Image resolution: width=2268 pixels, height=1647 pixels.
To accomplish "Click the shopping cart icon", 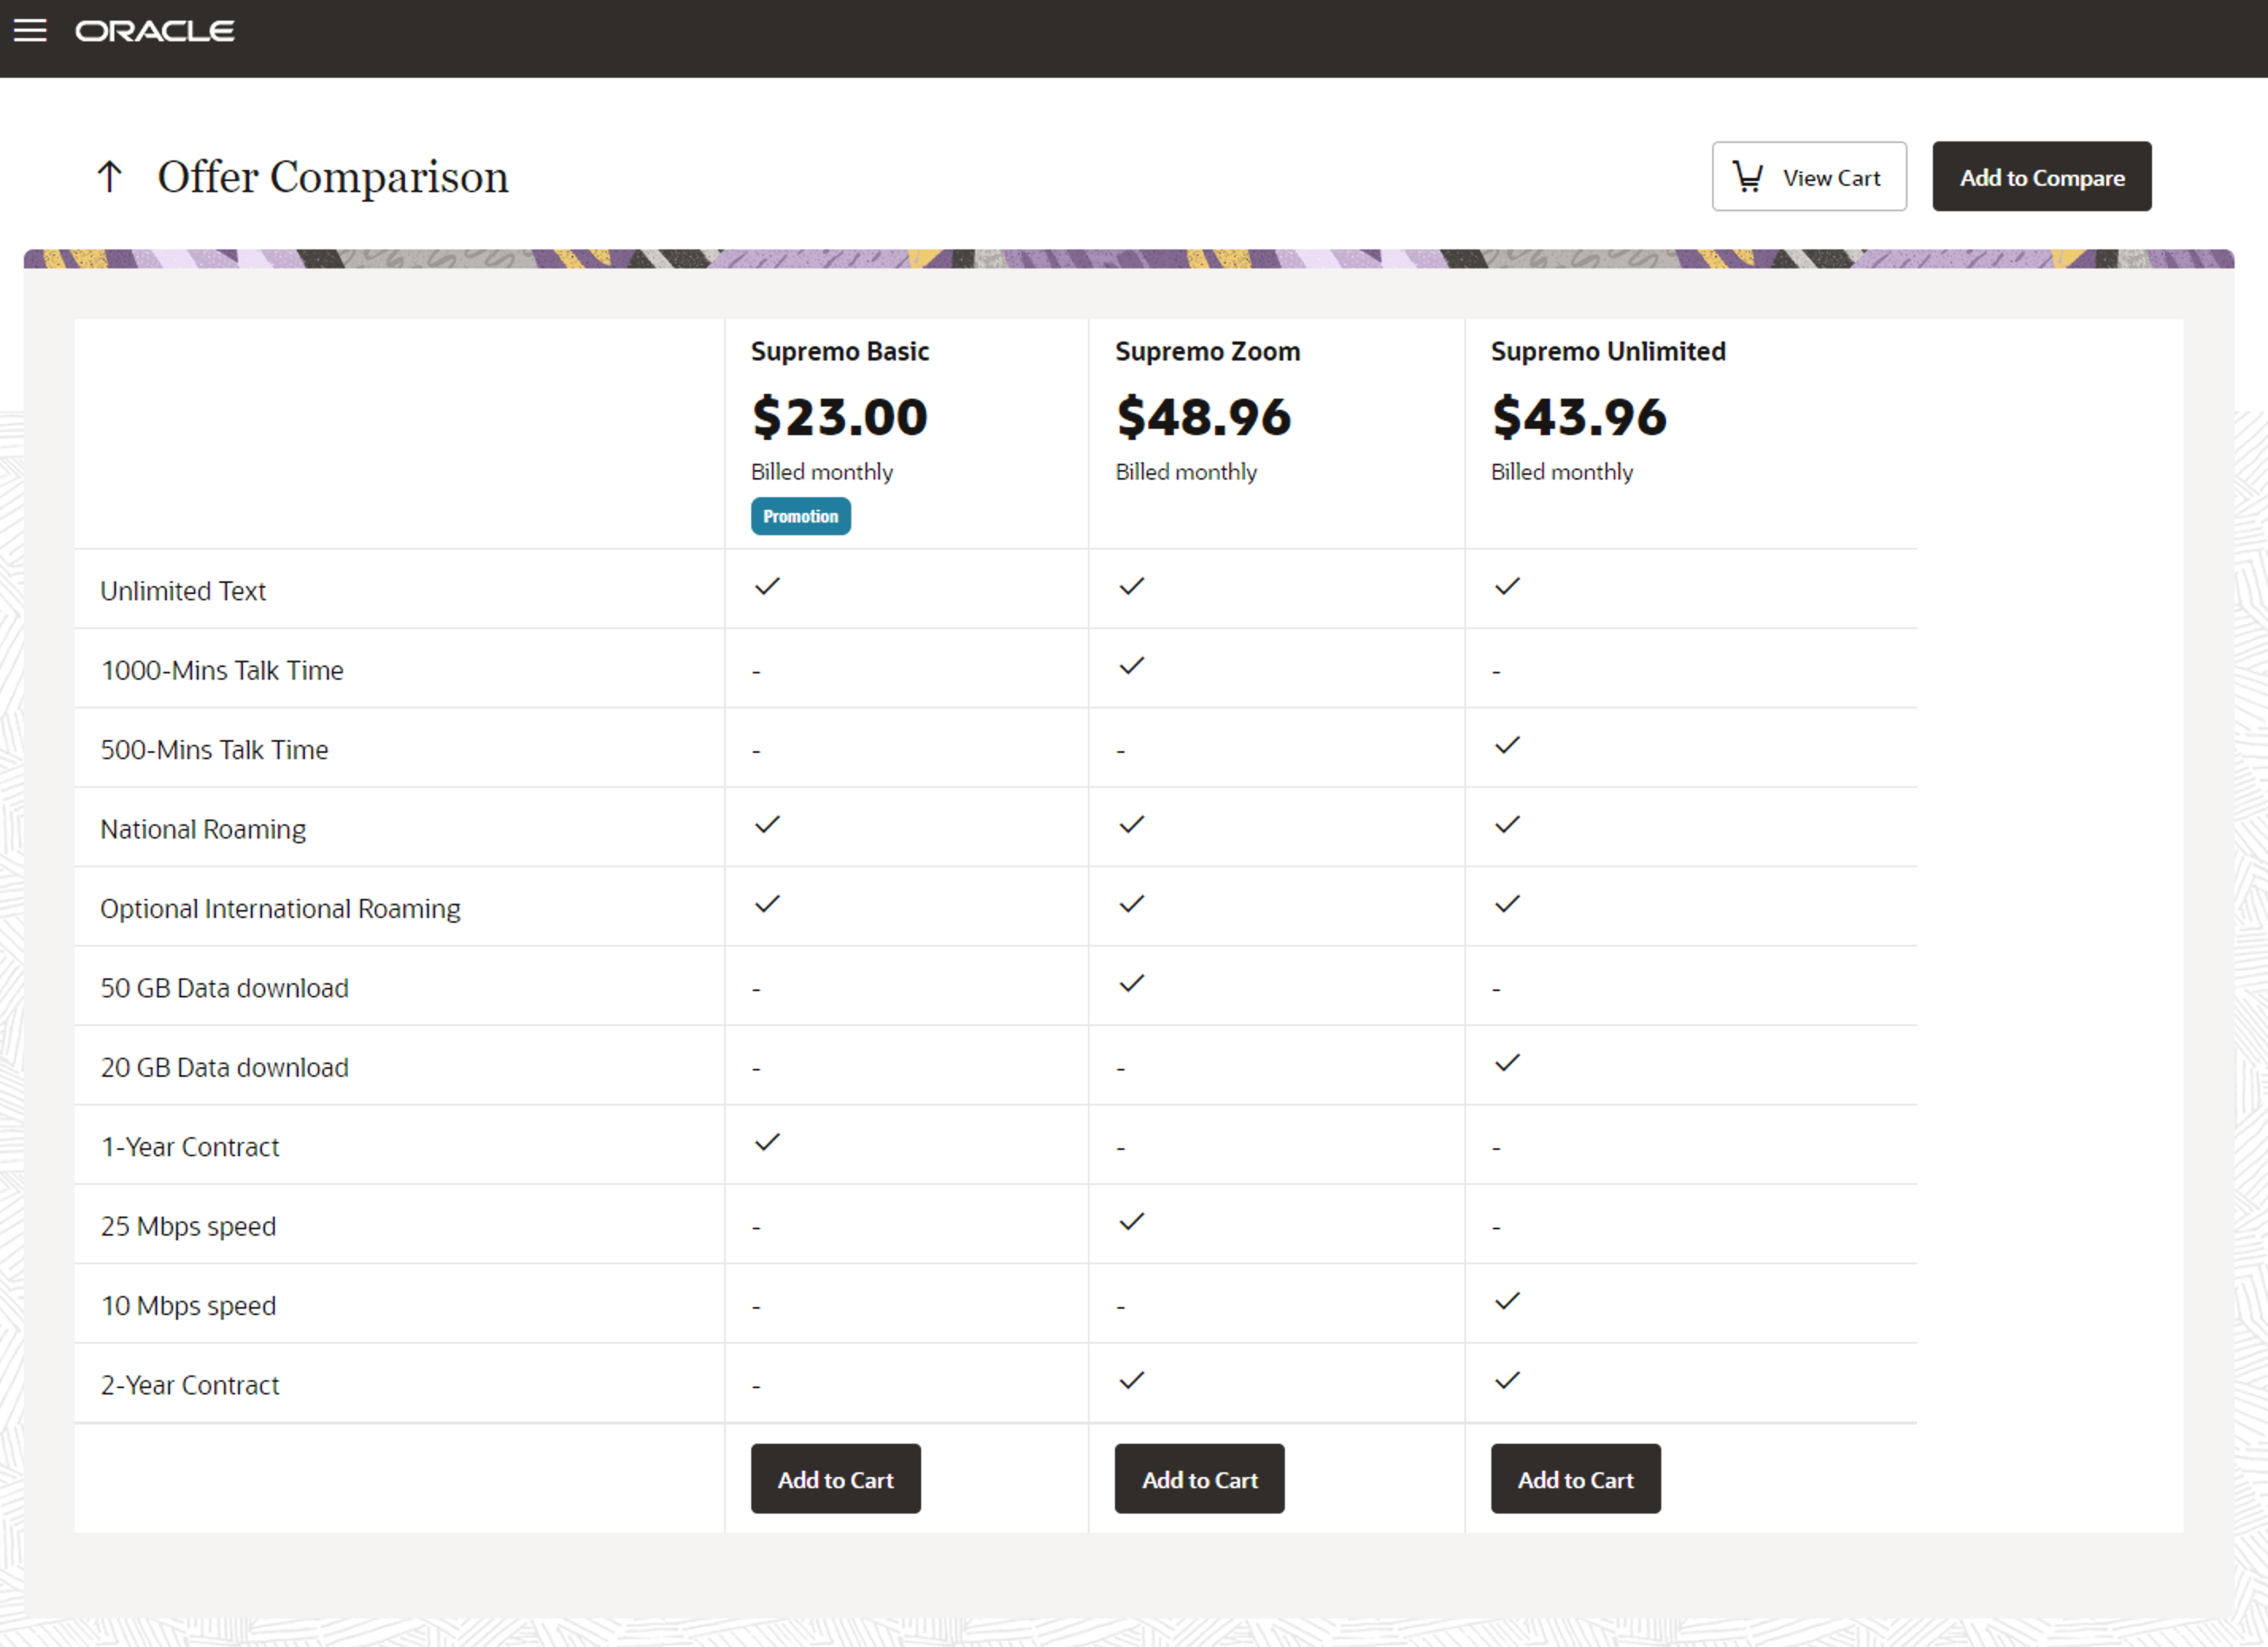I will click(x=1747, y=176).
